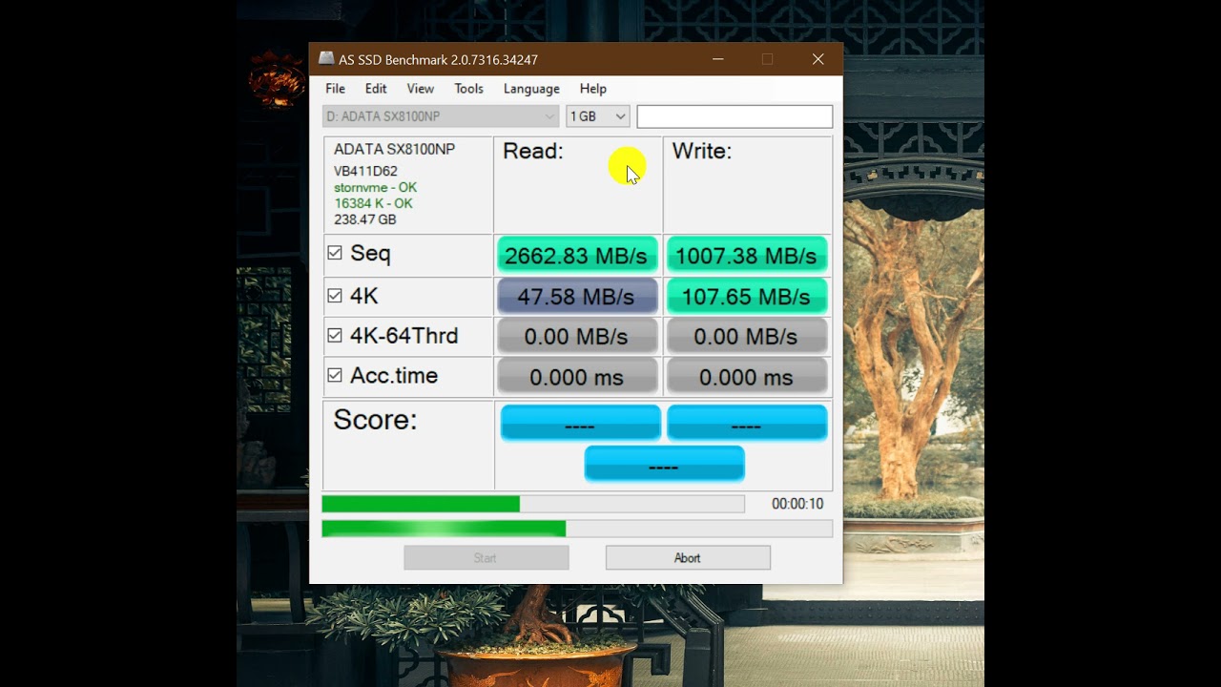
Task: Click the greyed-out Start button
Action: pyautogui.click(x=486, y=558)
